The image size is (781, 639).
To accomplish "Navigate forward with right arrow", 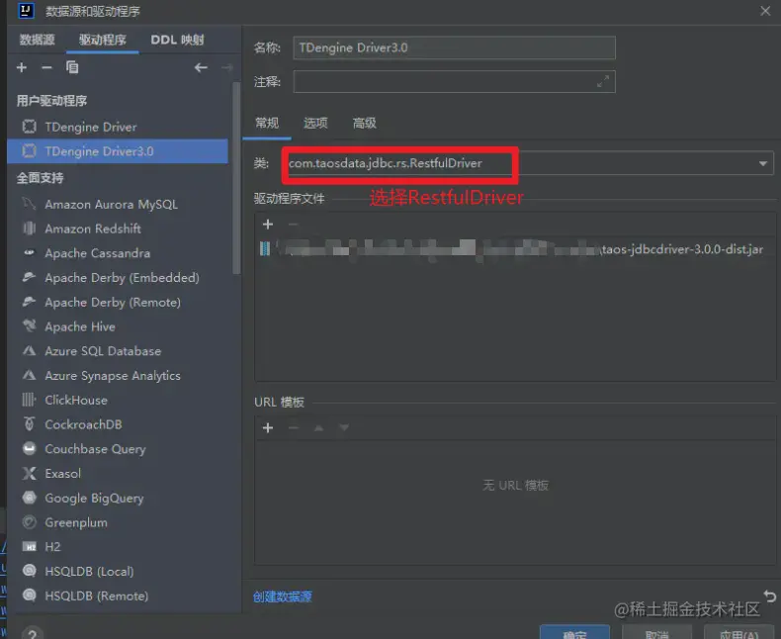I will tap(226, 67).
